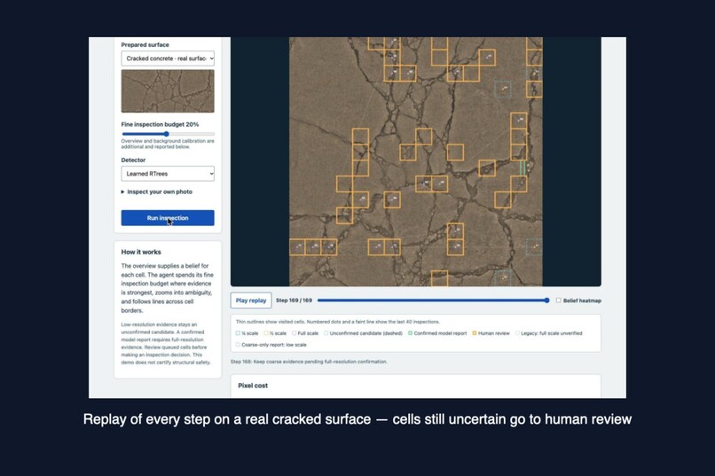Click the Run inspection button
715x476 pixels.
point(168,218)
